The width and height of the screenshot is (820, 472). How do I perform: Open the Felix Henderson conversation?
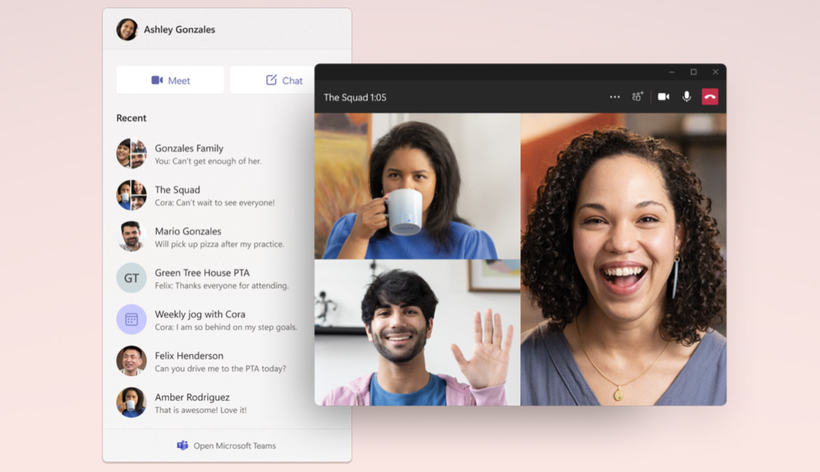[189, 361]
